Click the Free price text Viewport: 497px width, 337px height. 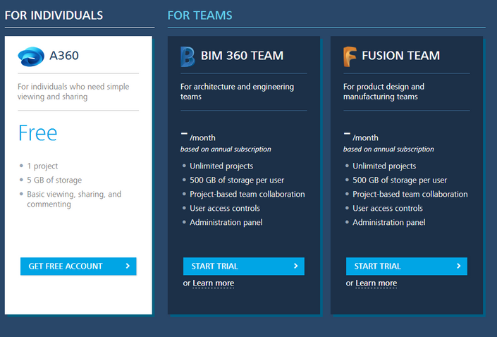[38, 133]
